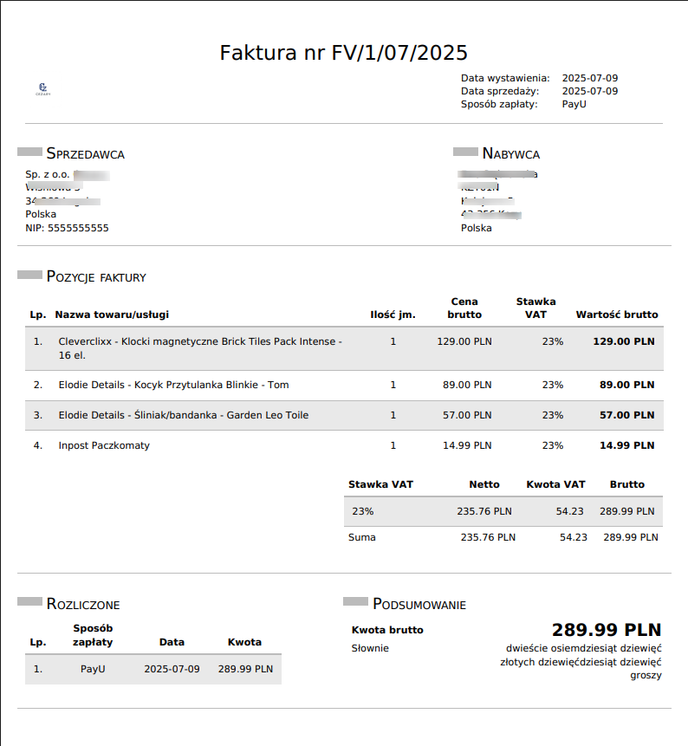This screenshot has width=688, height=746.
Task: Click the Suma row label in VAT table
Action: (x=362, y=537)
